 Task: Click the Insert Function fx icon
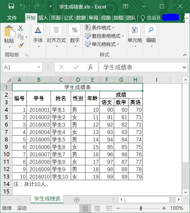[x=90, y=67]
